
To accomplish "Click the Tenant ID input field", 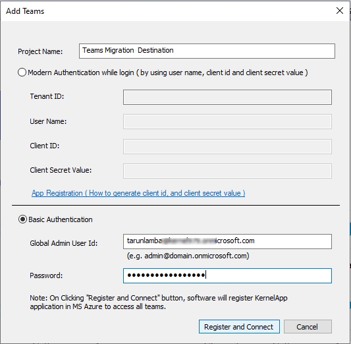I will coord(227,97).
